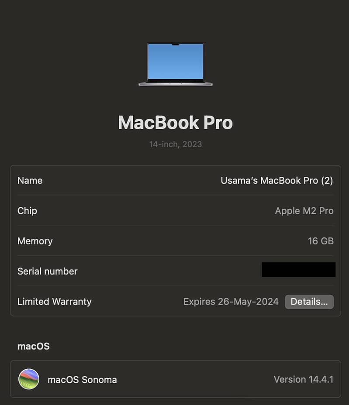349x405 pixels.
Task: Click the macOS section heading
Action: pos(33,347)
